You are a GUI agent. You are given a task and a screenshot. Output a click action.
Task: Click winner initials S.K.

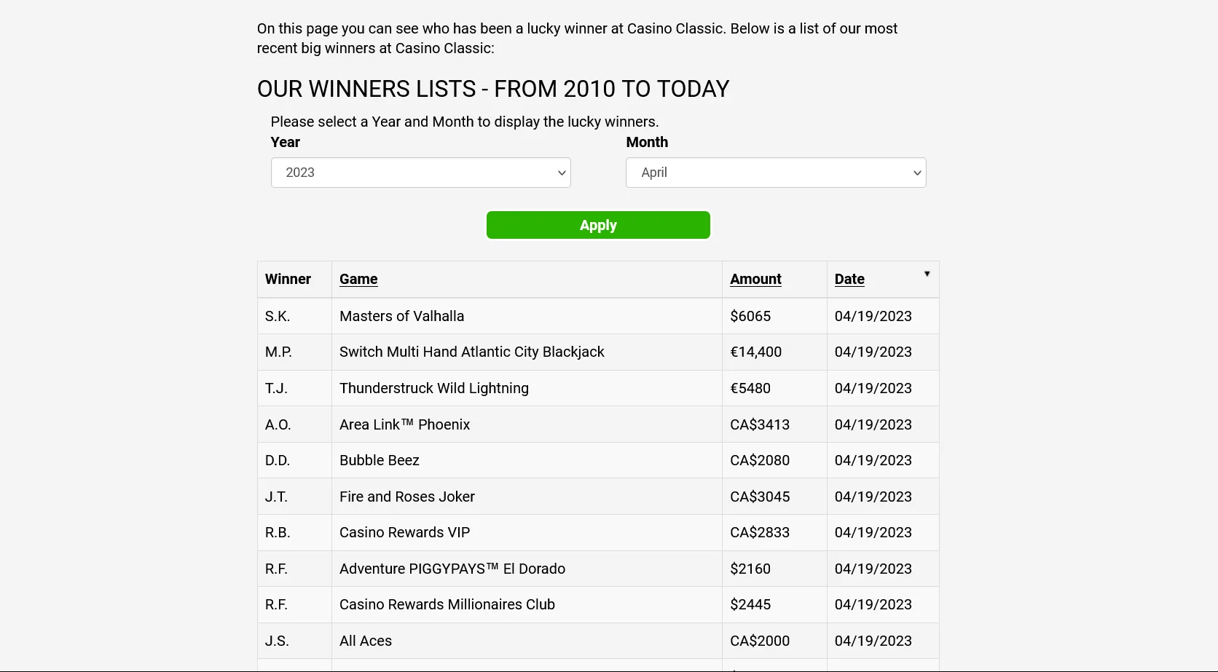[x=278, y=316]
